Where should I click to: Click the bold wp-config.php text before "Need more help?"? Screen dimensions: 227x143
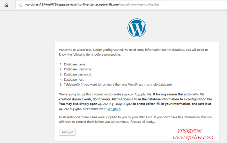(x=71, y=109)
